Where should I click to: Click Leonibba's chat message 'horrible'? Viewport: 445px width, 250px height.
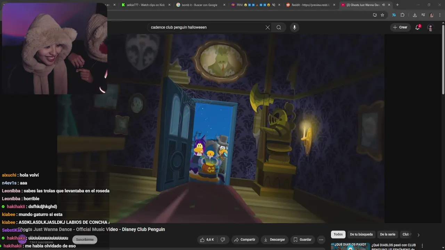21,199
